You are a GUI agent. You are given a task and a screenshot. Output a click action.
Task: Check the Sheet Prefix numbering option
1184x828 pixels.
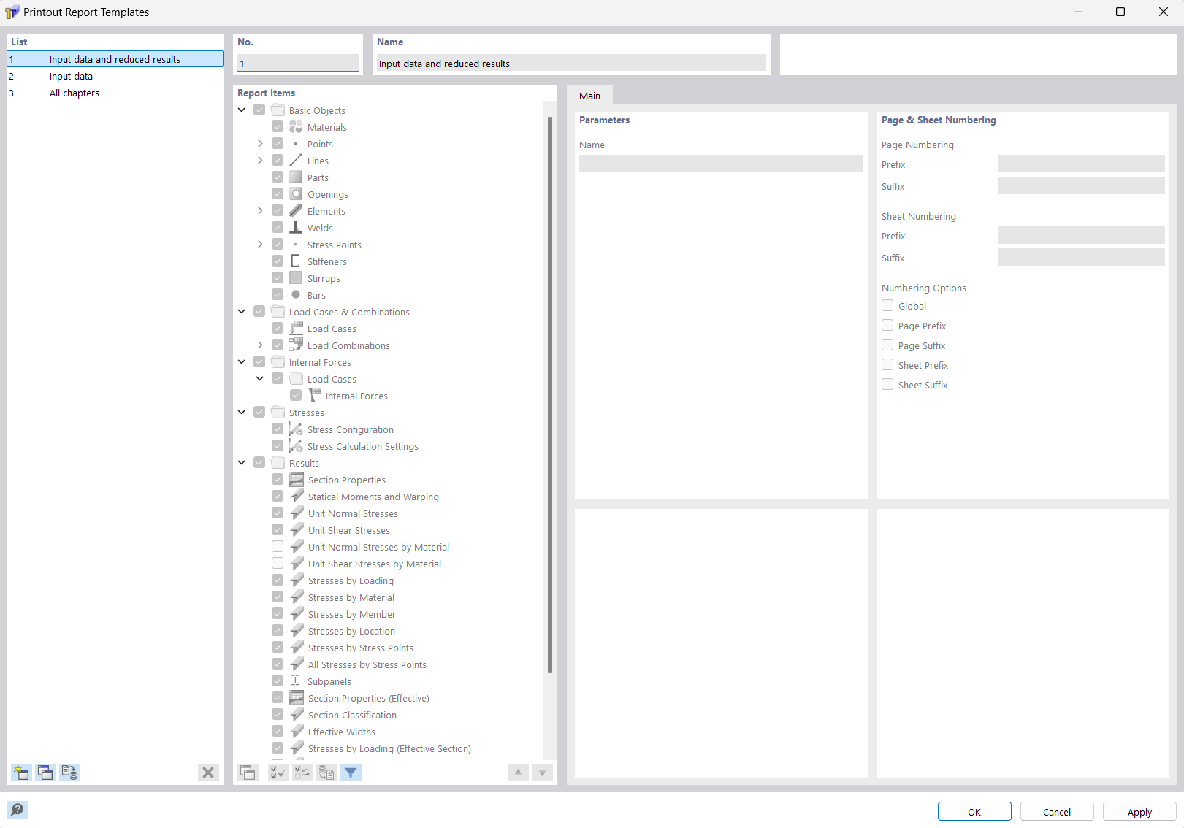click(x=887, y=364)
